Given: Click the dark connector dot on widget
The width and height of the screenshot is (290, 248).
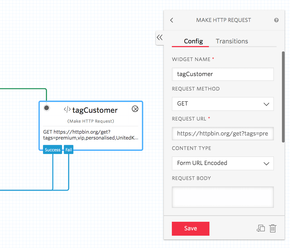Looking at the screenshot, I should click(x=46, y=108).
